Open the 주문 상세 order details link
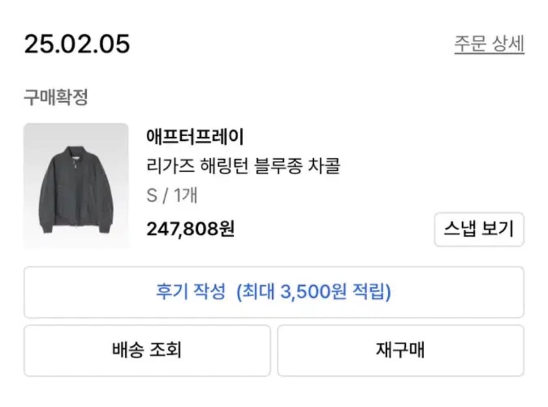Screen dimensions: 548x407 tap(489, 44)
